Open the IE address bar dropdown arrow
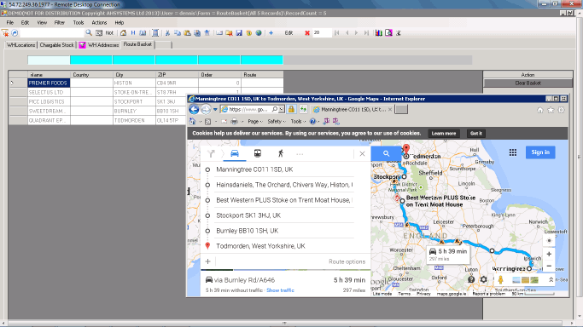 282,109
